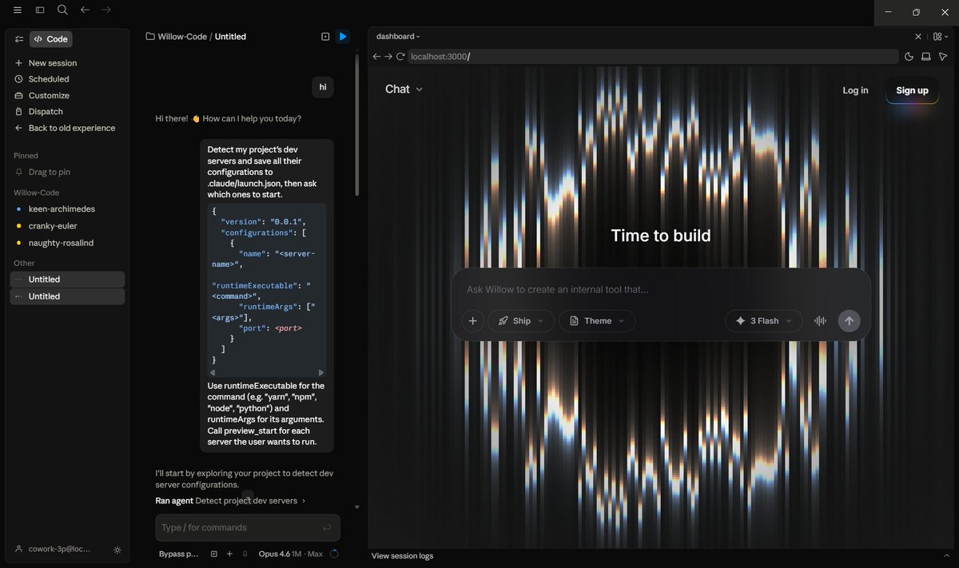
Task: Toggle the audio waveform icon beside send button
Action: click(x=820, y=320)
